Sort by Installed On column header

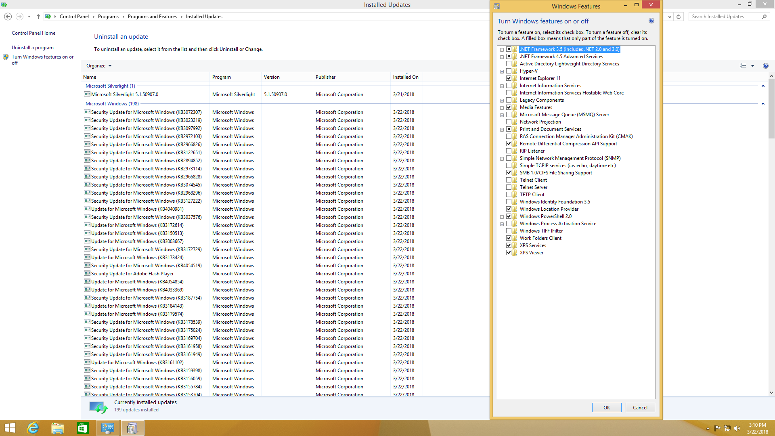(x=406, y=77)
